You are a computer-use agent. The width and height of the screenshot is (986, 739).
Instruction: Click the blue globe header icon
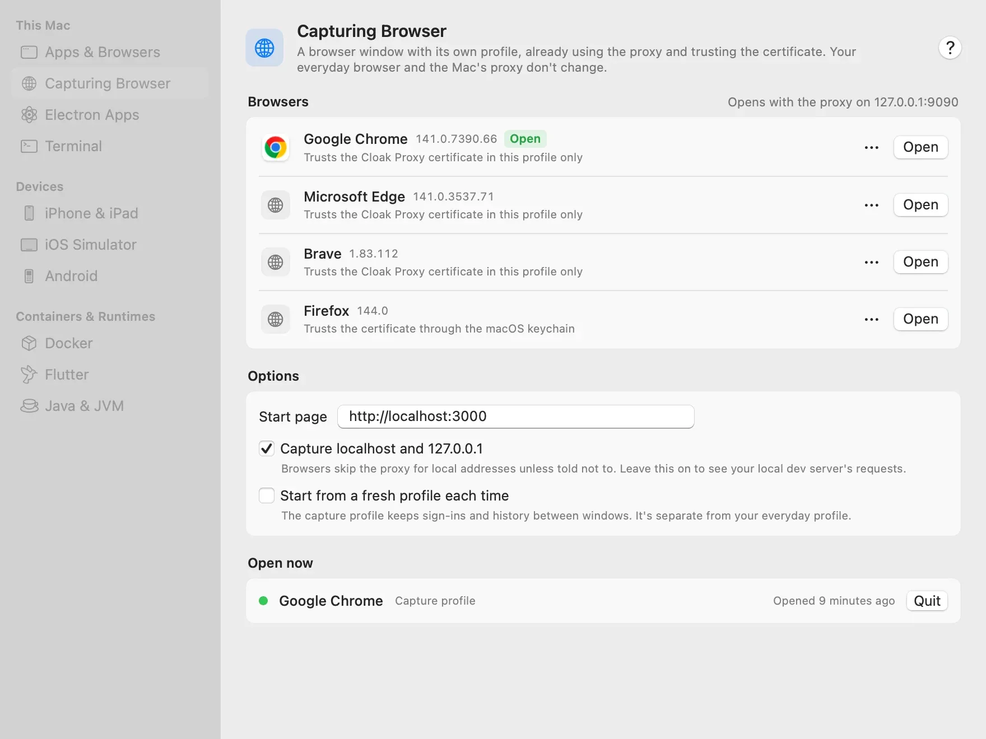pyautogui.click(x=264, y=48)
